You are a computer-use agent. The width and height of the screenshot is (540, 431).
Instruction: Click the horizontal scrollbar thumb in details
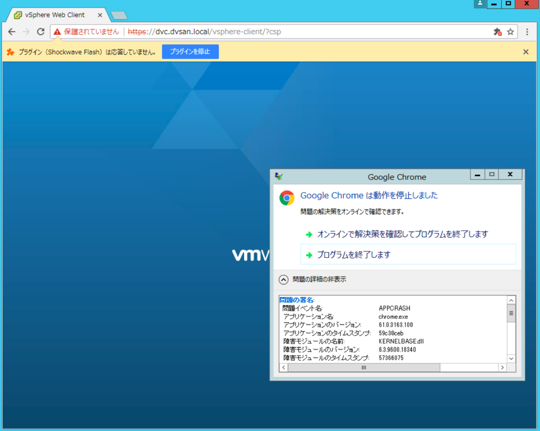pos(364,368)
